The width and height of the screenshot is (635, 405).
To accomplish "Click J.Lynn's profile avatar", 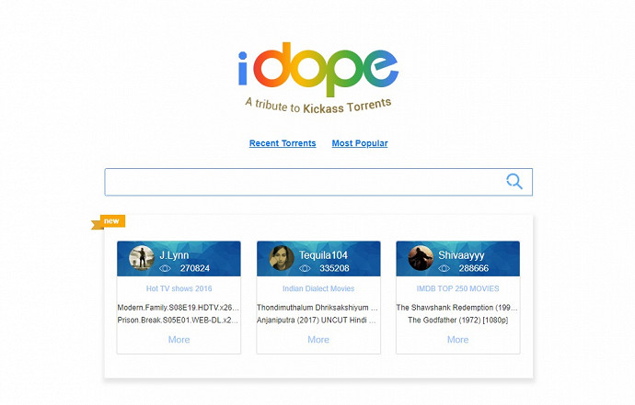I will coord(142,258).
